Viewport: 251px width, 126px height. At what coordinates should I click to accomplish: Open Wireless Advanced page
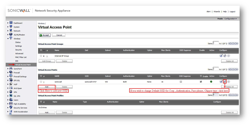click(x=19, y=54)
